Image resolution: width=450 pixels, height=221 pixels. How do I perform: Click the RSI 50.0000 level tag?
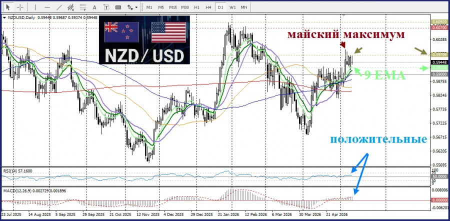coord(438,176)
